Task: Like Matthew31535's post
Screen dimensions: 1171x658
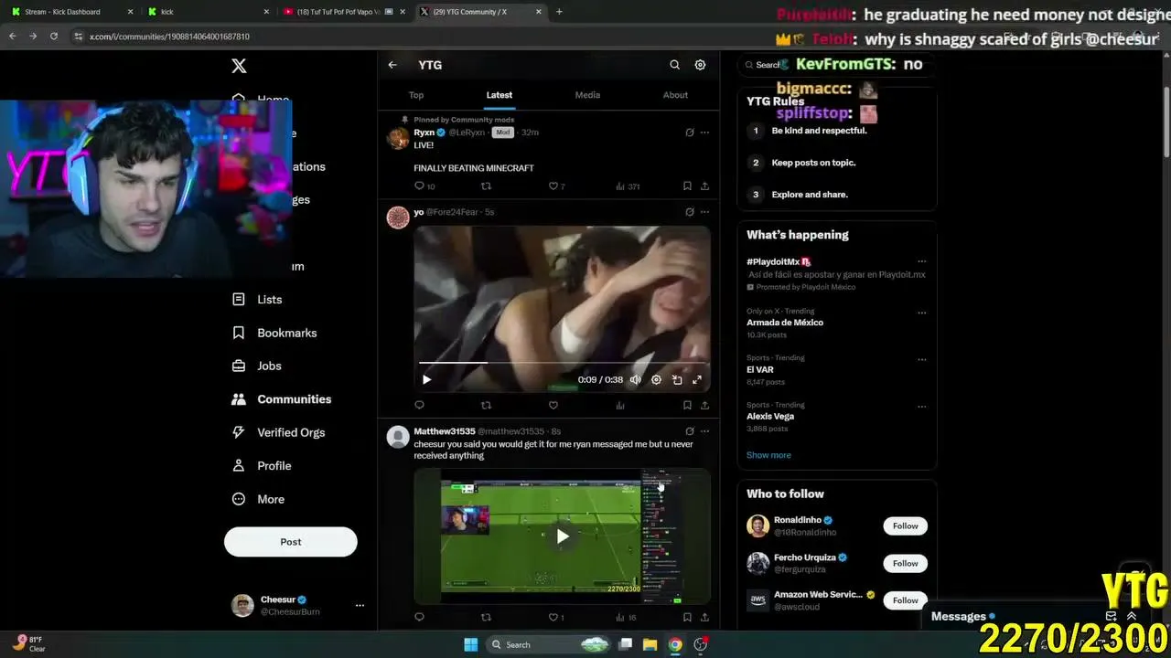Action: tap(555, 617)
